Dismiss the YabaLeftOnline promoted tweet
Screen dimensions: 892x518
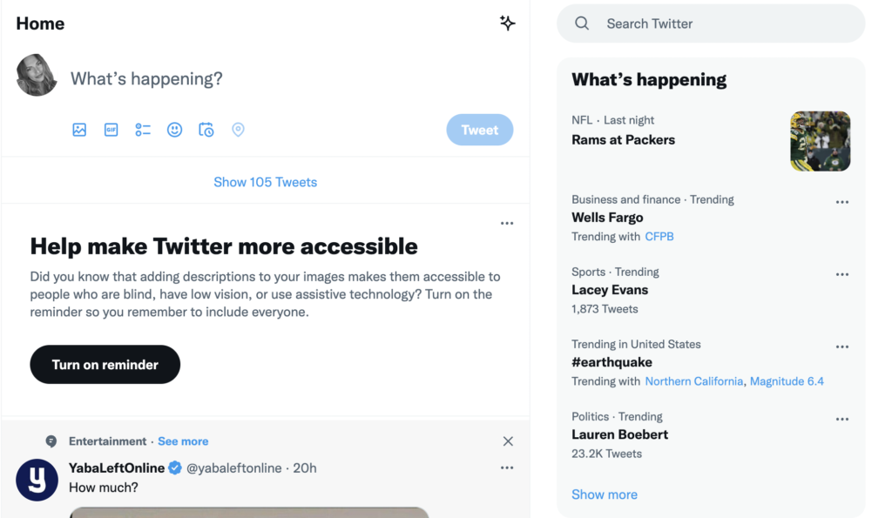508,441
